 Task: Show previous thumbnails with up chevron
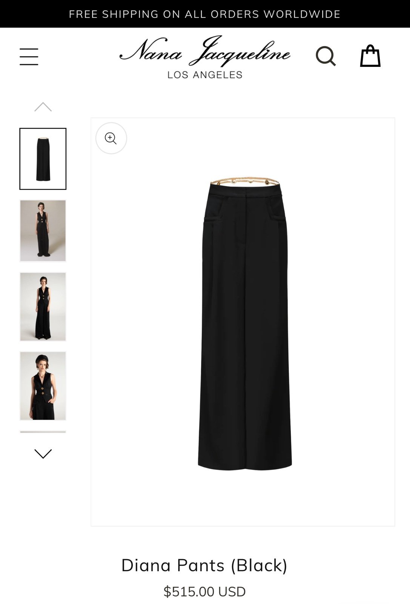(43, 107)
